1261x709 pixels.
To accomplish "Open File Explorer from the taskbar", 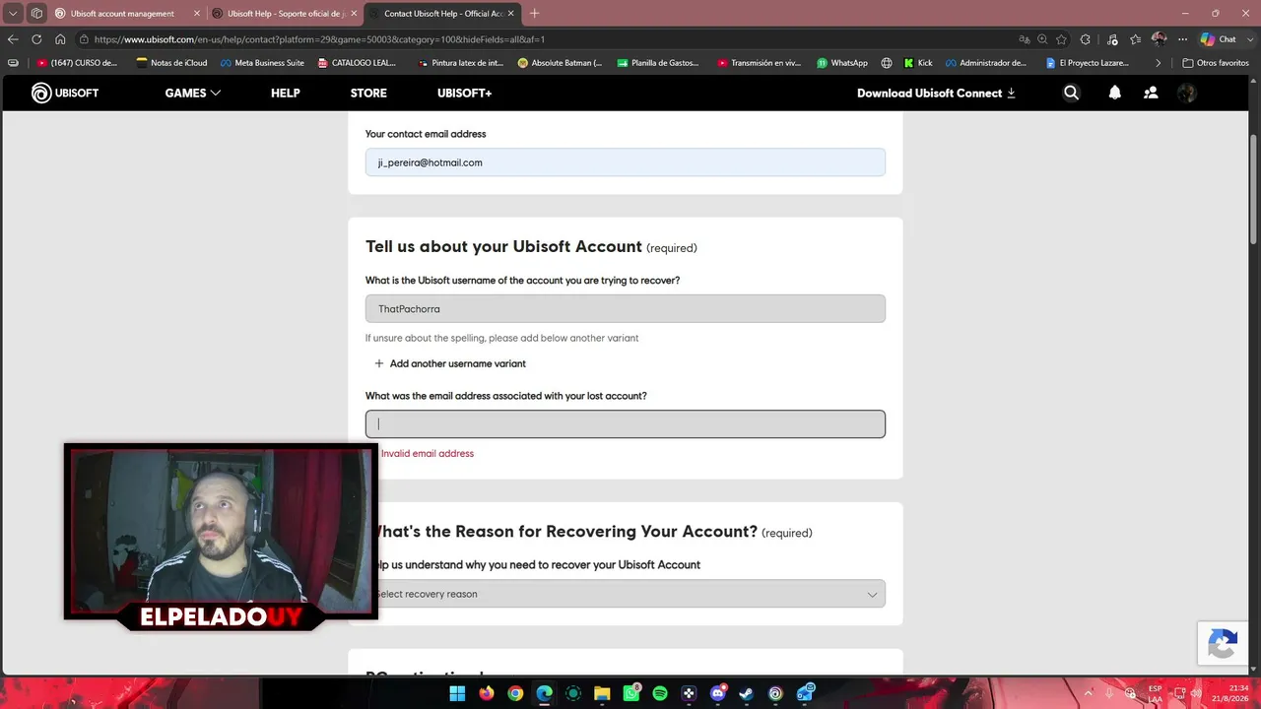I will 602,693.
